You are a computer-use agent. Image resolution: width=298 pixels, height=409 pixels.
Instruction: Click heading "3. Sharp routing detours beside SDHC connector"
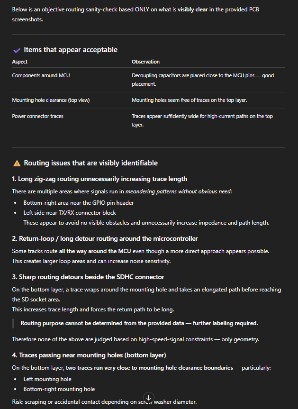(x=88, y=277)
